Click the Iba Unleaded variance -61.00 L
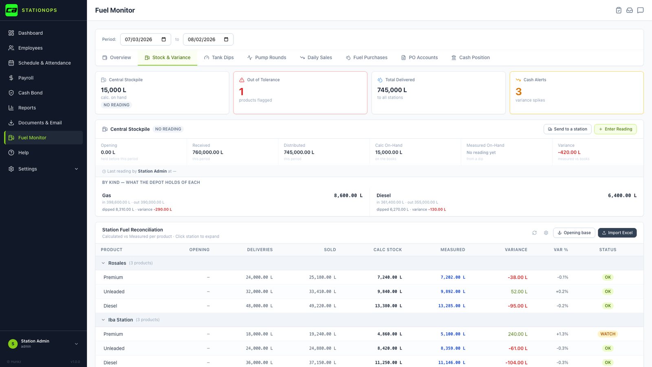 (x=518, y=348)
